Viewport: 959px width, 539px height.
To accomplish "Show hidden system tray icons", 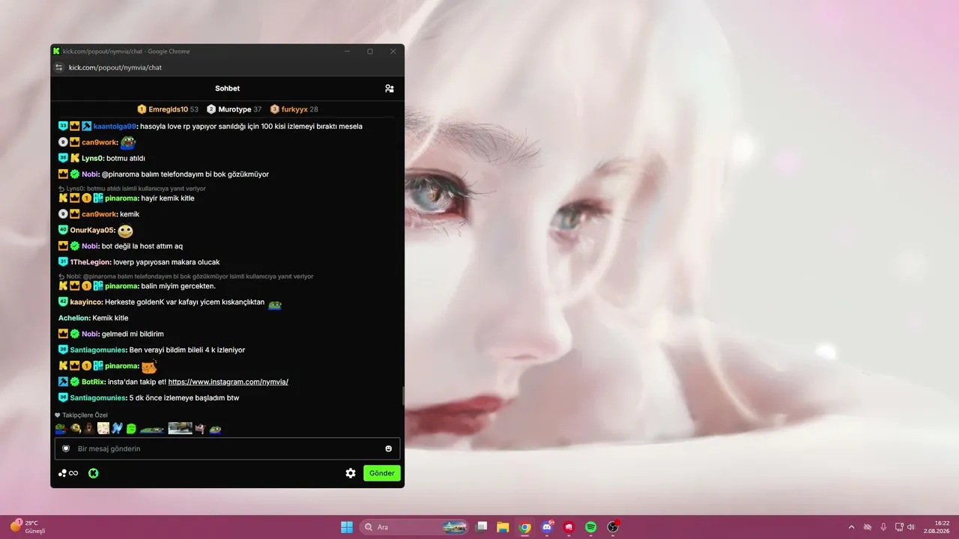I will [851, 527].
